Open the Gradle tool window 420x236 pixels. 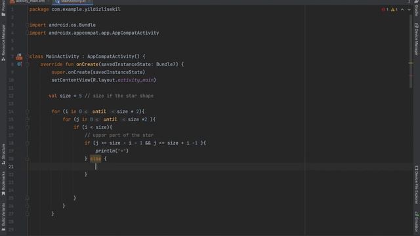coord(417,7)
